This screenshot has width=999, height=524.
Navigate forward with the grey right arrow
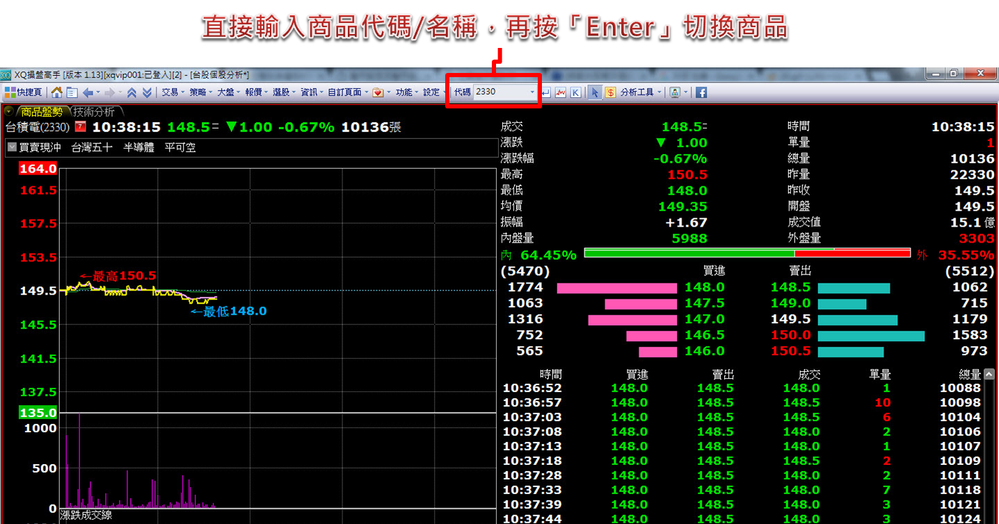(x=109, y=92)
